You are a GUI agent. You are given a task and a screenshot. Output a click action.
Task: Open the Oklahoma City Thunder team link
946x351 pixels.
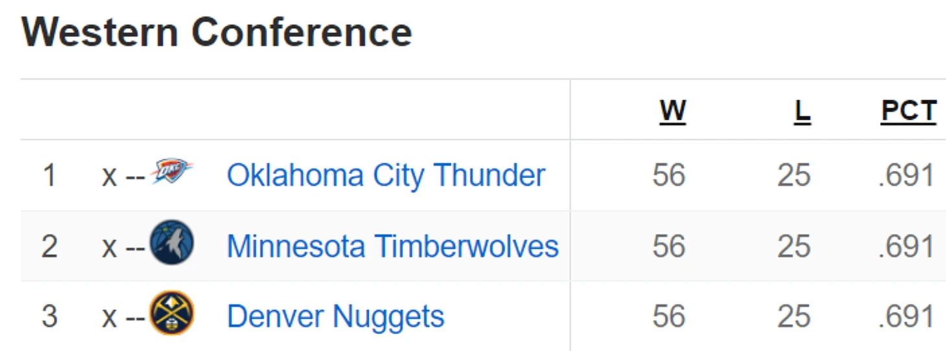[x=386, y=175]
